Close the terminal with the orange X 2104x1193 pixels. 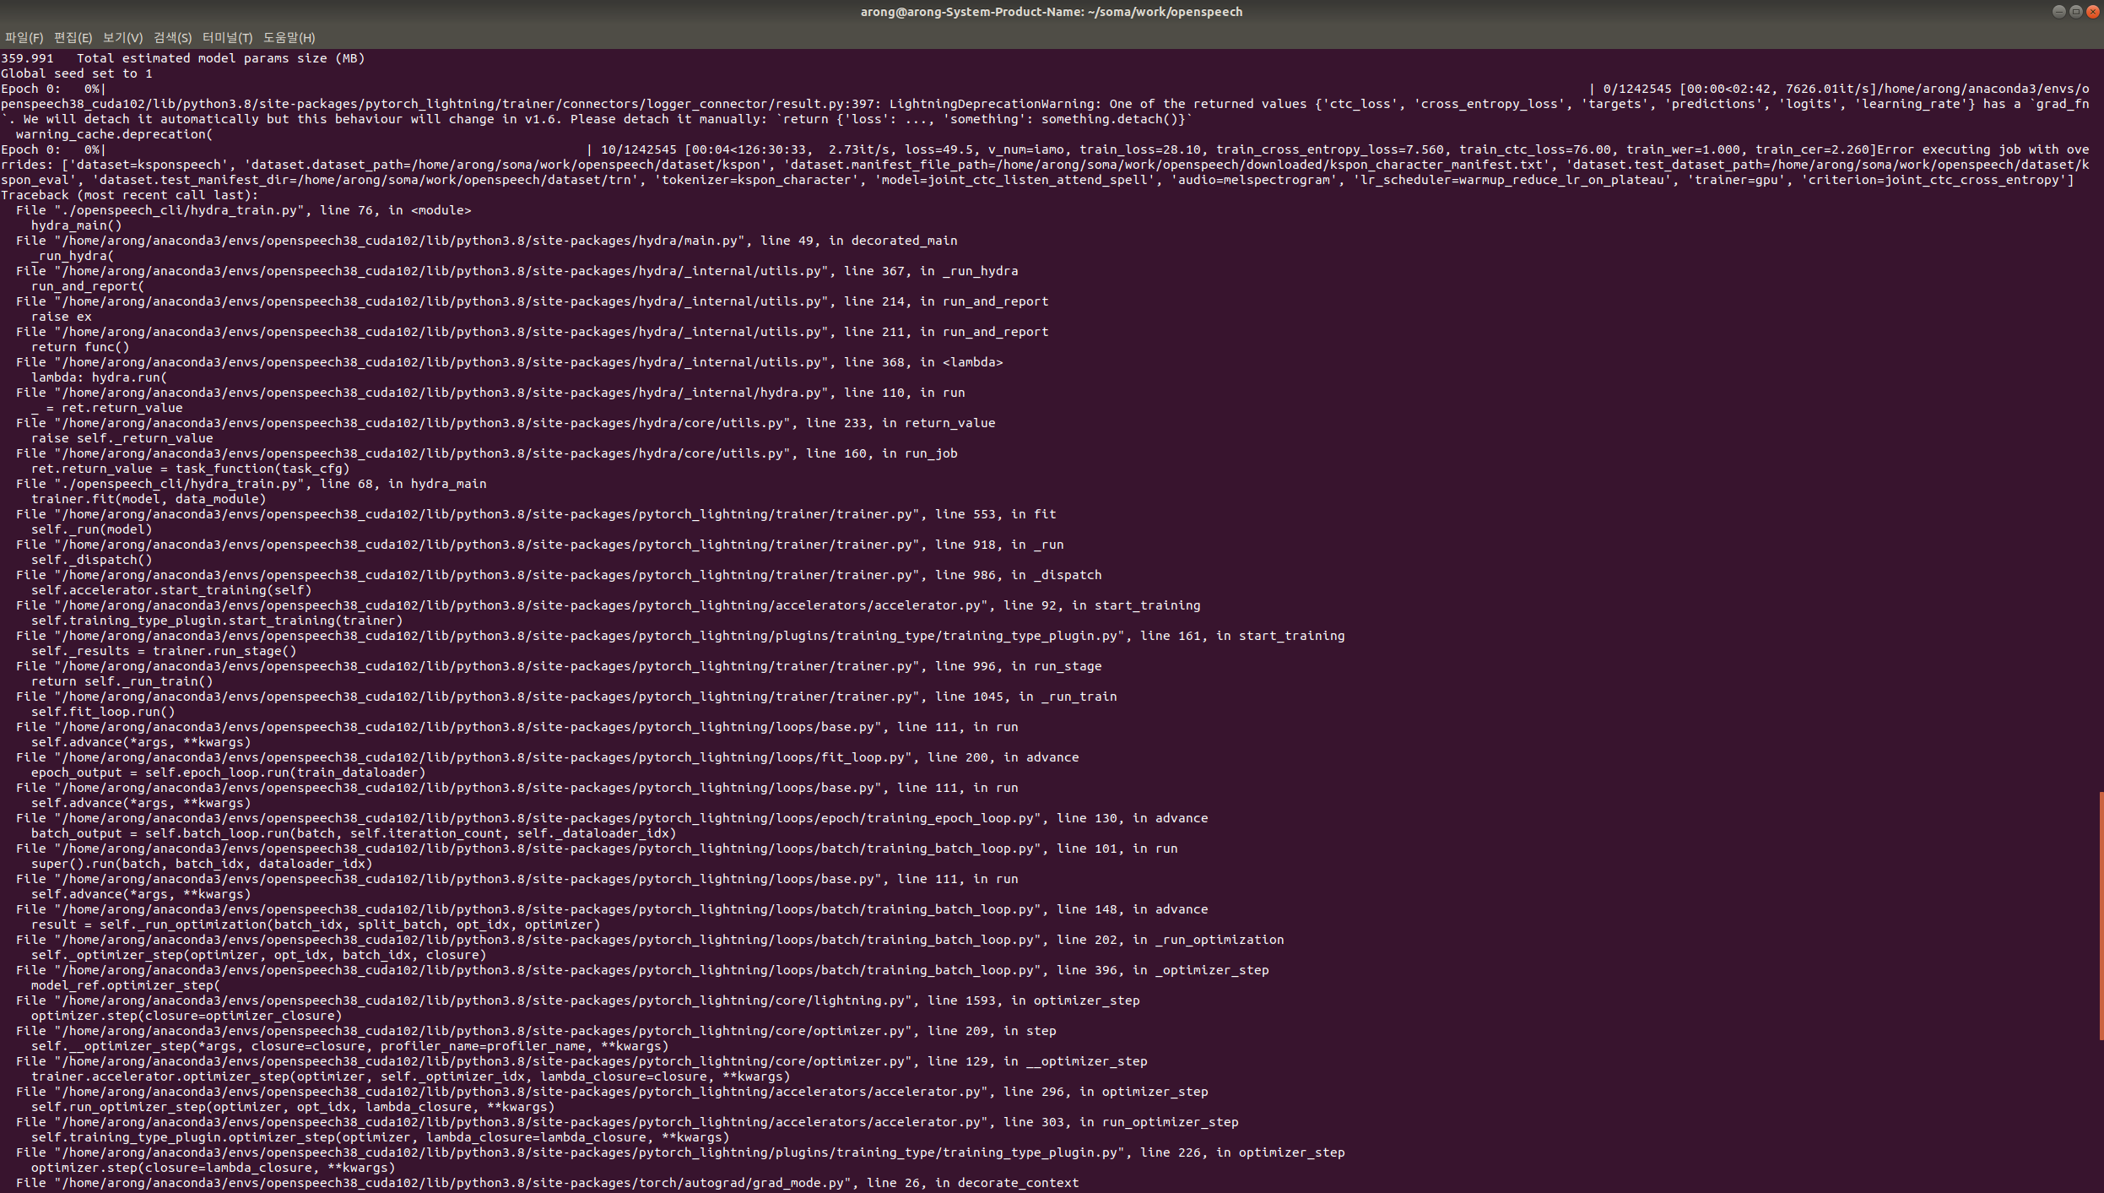[2092, 11]
